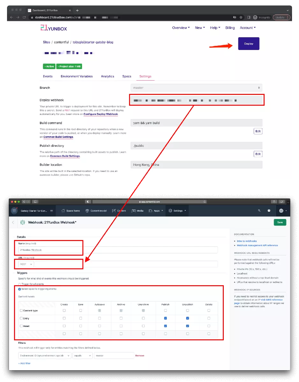Screen dimensions: 299x382
Task: Open the Contentful help question icon
Action: coord(269,211)
